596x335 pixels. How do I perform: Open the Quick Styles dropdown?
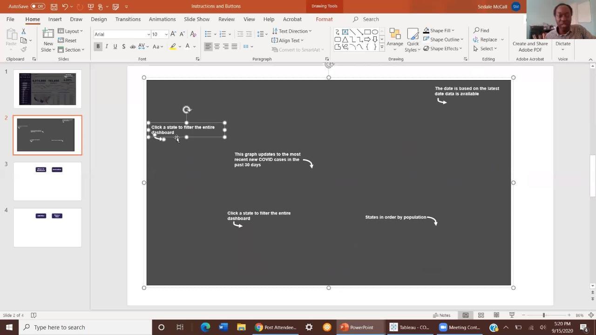click(x=413, y=40)
